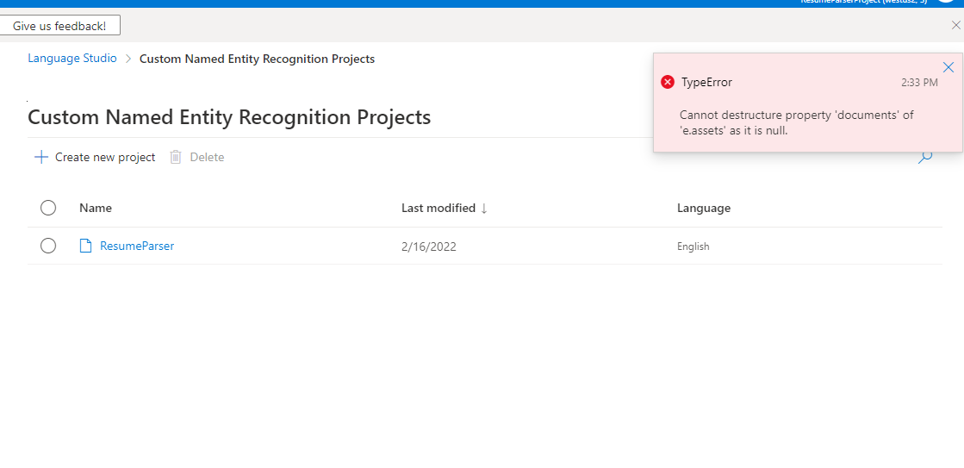Click Create new project
The width and height of the screenshot is (964, 468).
click(x=105, y=157)
